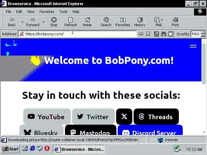Launch Opera from quick launch
The height and width of the screenshot is (155, 207).
click(47, 149)
